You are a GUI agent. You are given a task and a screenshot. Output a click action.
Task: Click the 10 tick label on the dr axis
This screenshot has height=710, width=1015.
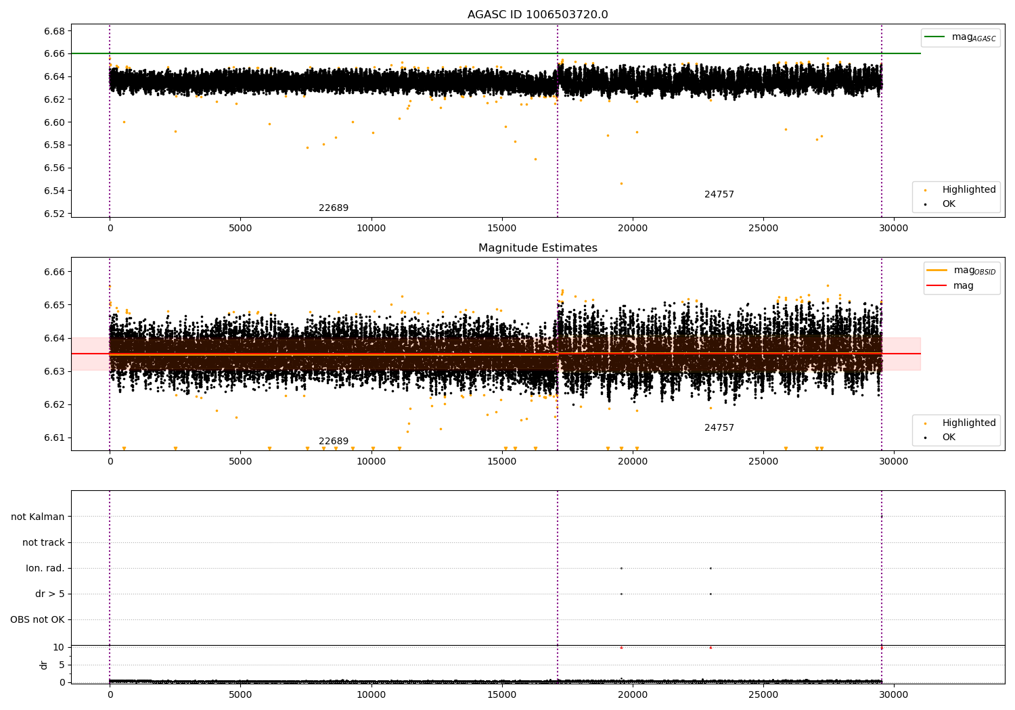tap(59, 647)
